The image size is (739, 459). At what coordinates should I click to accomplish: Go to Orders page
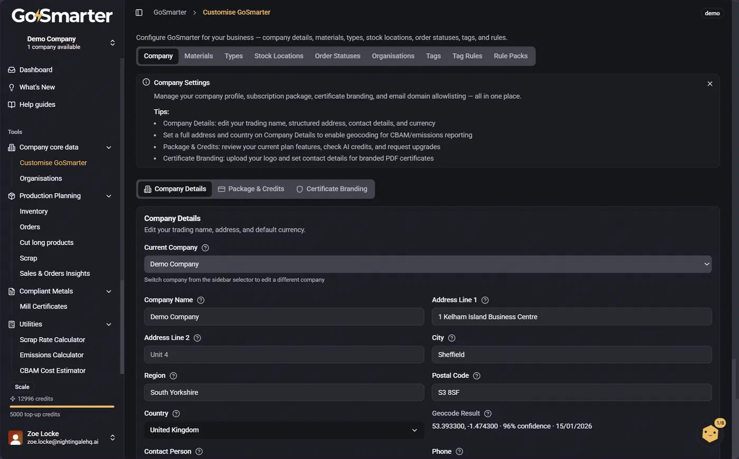(30, 227)
